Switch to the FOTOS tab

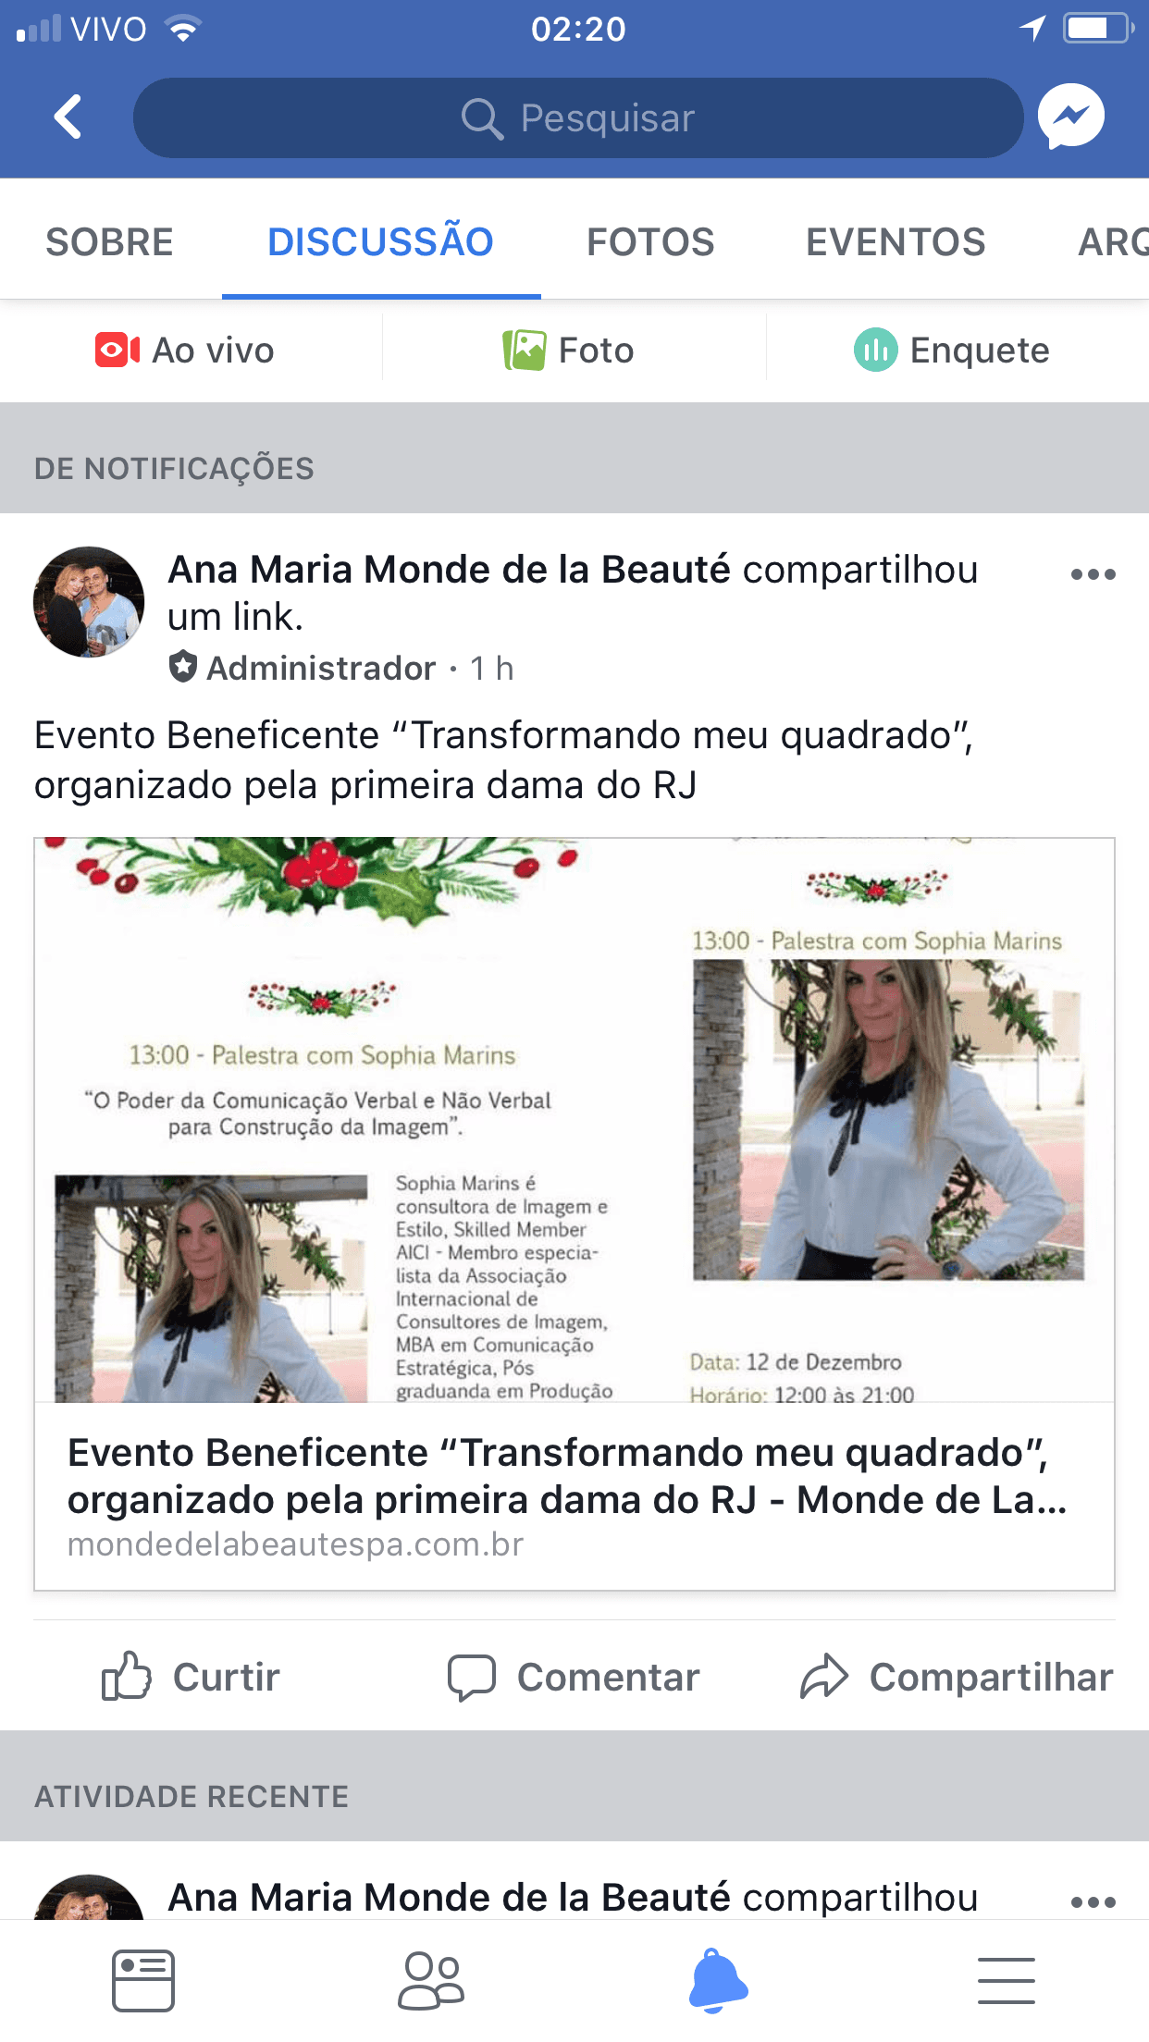click(650, 241)
